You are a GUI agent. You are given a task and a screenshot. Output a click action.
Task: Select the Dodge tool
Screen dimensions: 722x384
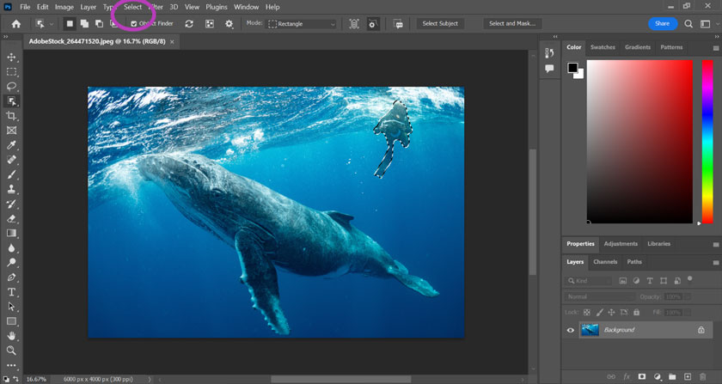pos(11,263)
